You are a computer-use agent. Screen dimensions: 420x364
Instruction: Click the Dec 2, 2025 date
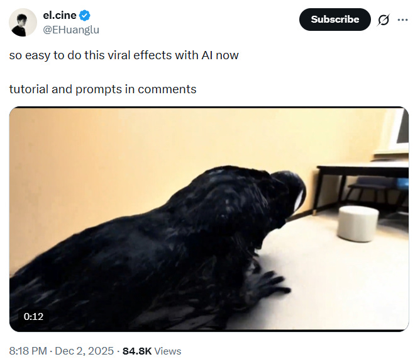[x=84, y=351]
